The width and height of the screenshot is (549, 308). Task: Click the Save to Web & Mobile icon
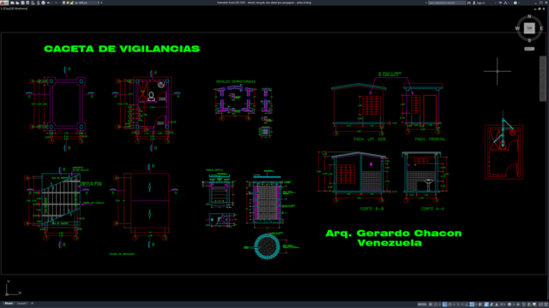[x=38, y=3]
